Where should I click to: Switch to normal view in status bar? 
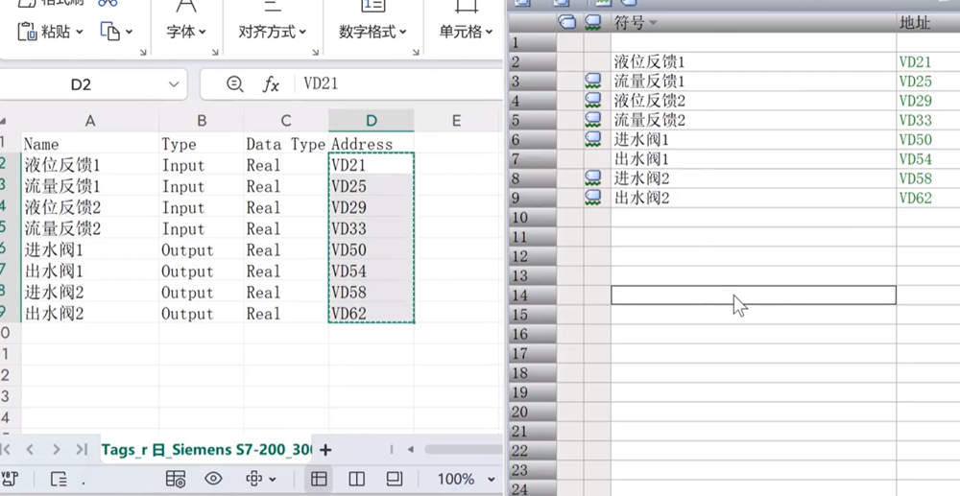tap(319, 479)
